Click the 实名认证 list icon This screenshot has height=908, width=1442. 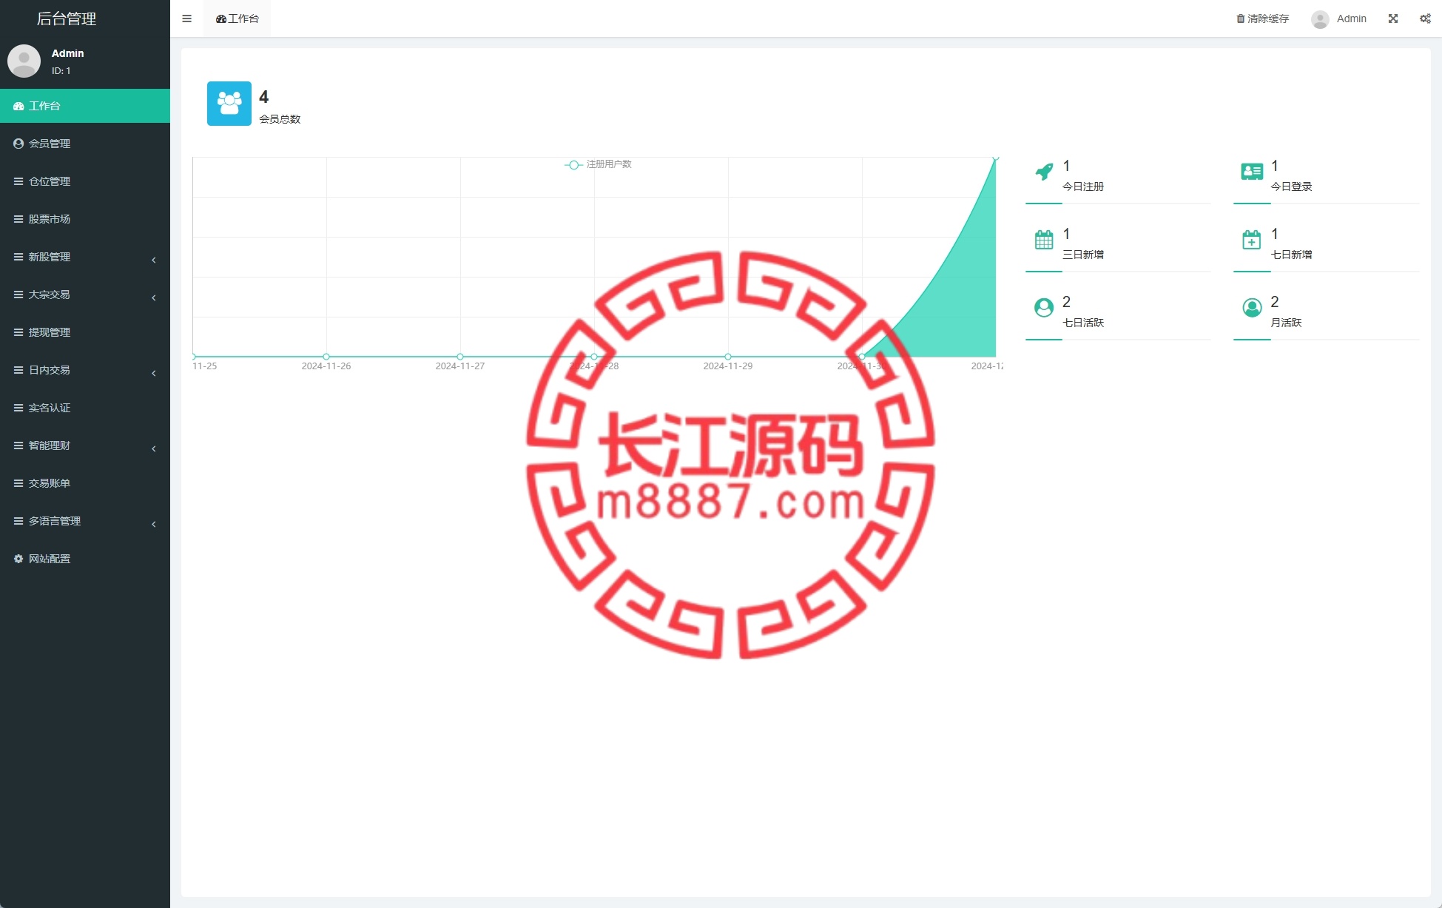[18, 408]
